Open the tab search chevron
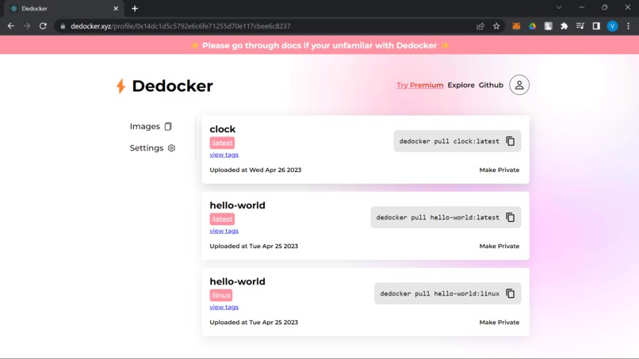 559,7
